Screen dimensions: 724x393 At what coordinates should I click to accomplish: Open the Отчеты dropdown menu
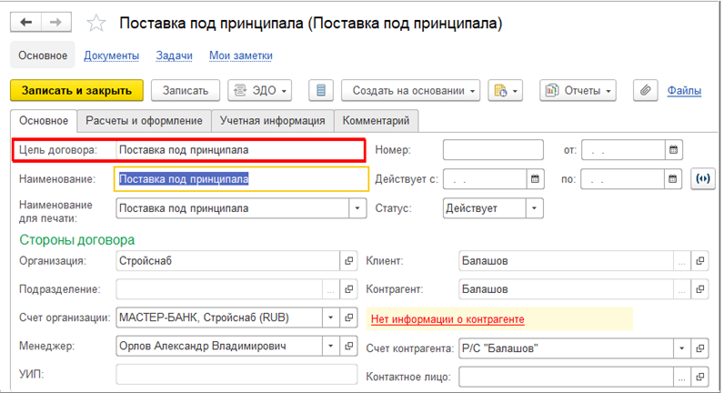(x=578, y=90)
